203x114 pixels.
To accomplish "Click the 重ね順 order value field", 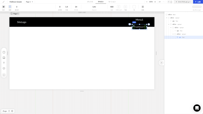I will (x=17, y=7).
